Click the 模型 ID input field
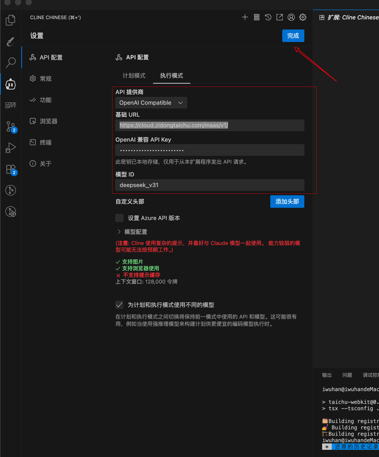This screenshot has height=457, width=379. pos(209,185)
